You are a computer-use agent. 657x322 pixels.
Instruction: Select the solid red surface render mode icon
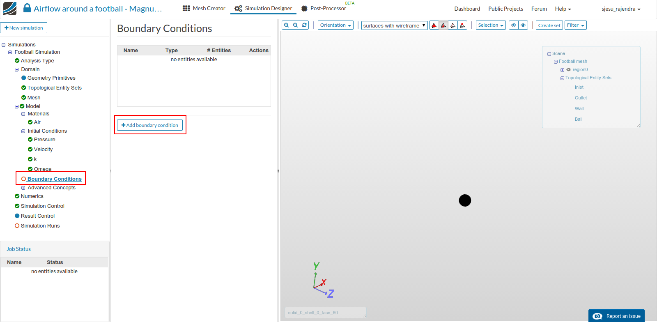pyautogui.click(x=434, y=25)
